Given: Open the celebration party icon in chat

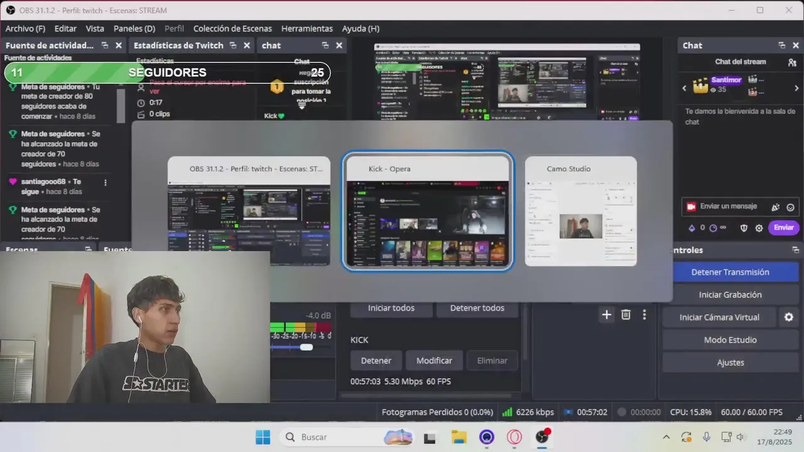Looking at the screenshot, I should coord(776,207).
